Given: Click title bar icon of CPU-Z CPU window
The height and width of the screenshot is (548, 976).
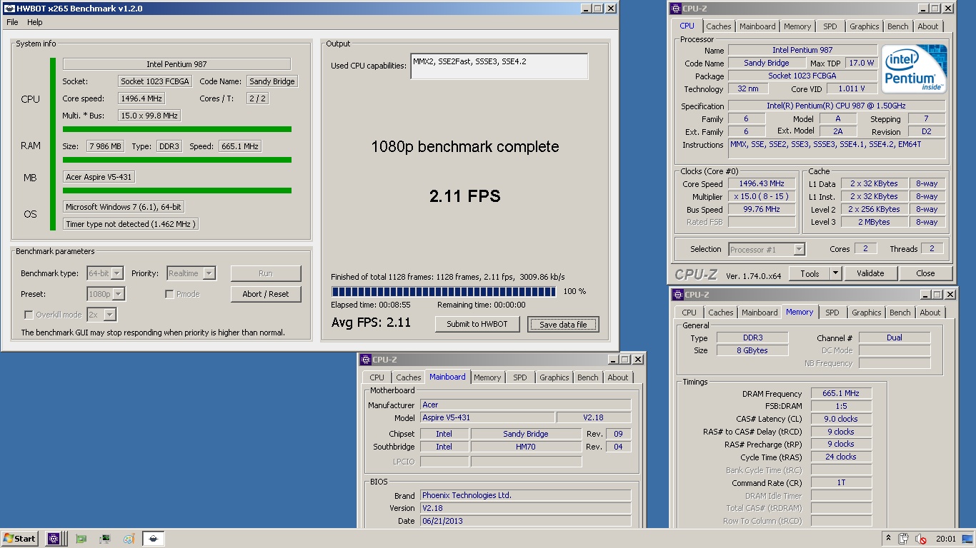Looking at the screenshot, I should click(x=676, y=9).
